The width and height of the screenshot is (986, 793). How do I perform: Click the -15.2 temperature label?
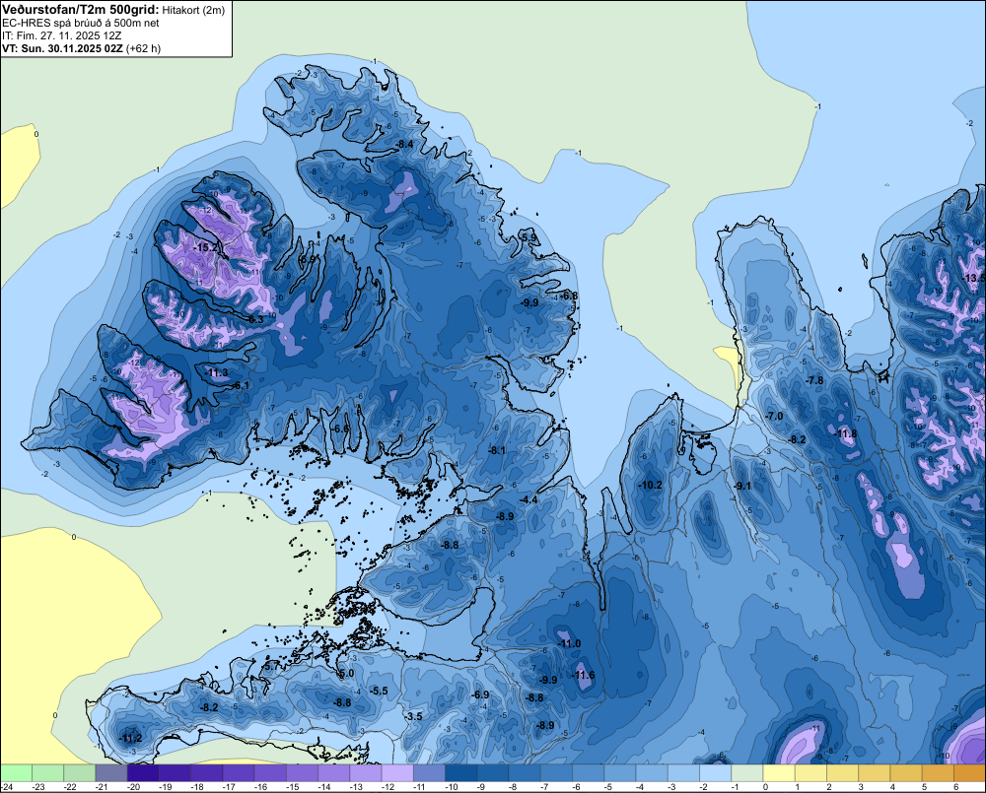(206, 247)
